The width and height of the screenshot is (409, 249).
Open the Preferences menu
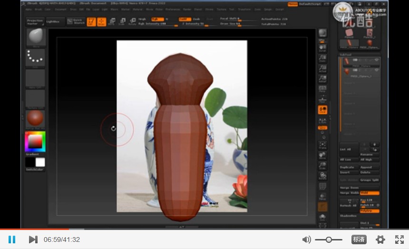(173, 10)
